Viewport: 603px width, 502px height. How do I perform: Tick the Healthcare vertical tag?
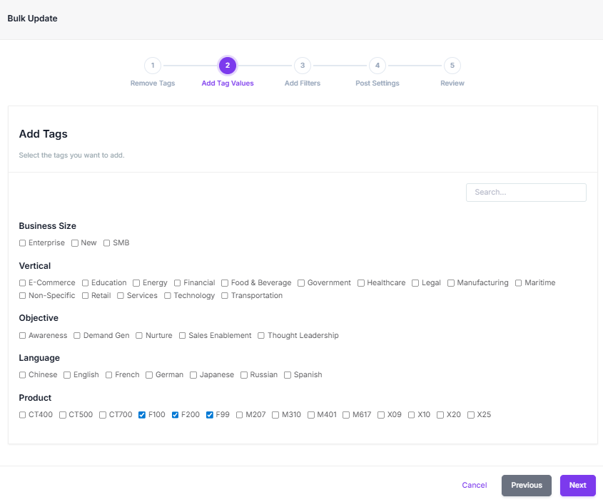[x=360, y=283]
